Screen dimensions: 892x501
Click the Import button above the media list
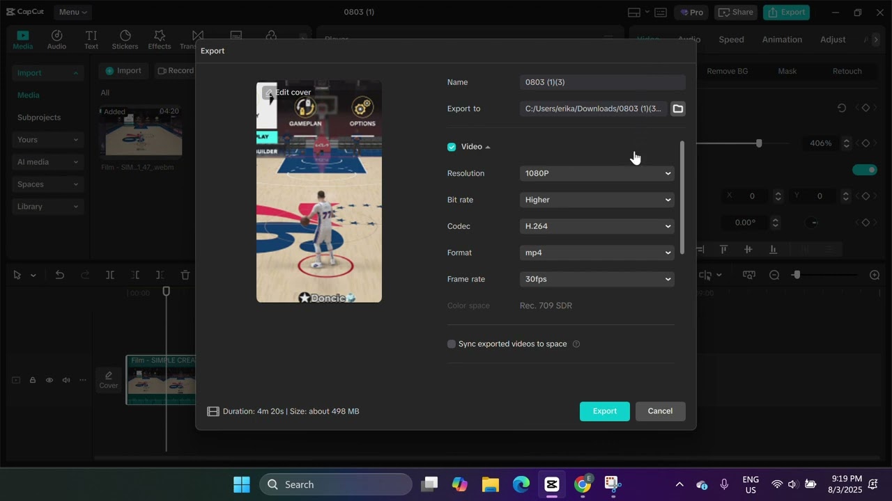click(x=123, y=71)
